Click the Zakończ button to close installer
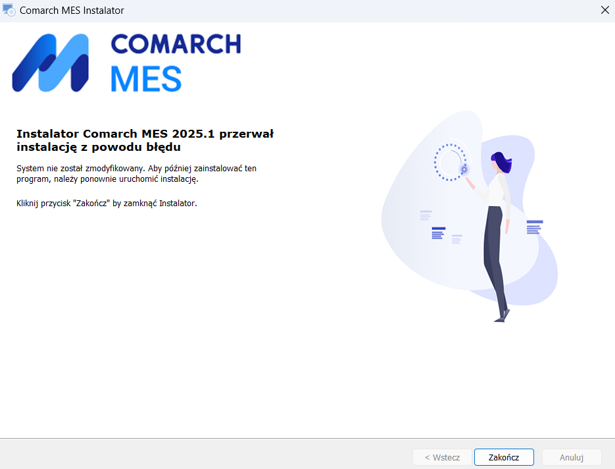 [x=504, y=457]
